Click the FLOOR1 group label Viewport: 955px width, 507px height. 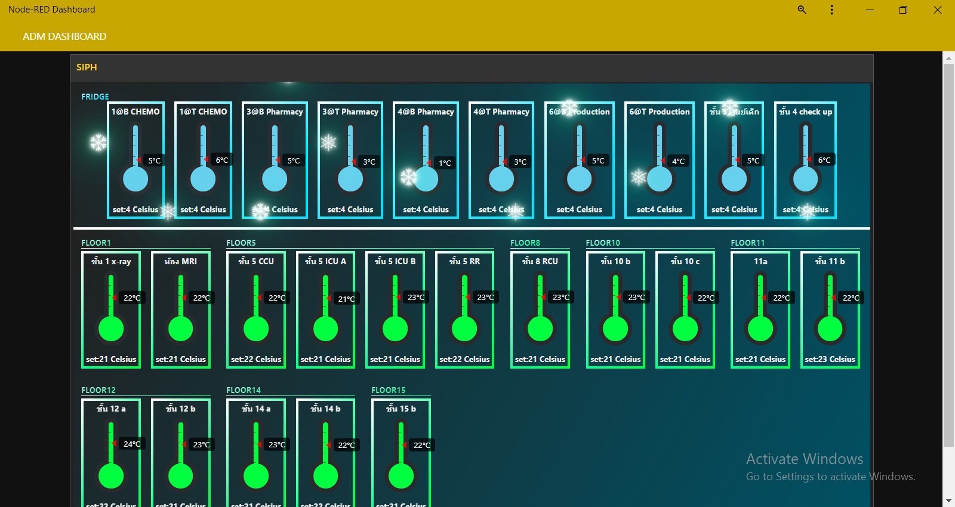pos(96,243)
